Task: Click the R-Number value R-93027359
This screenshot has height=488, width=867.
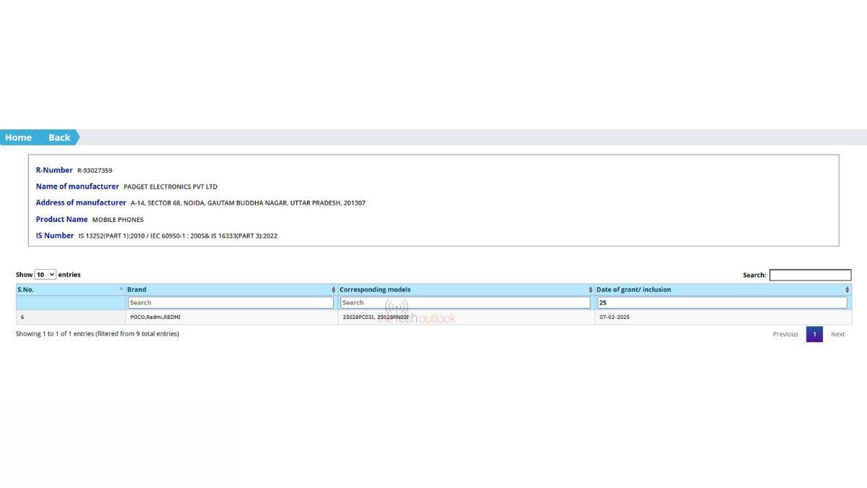Action: tap(95, 171)
